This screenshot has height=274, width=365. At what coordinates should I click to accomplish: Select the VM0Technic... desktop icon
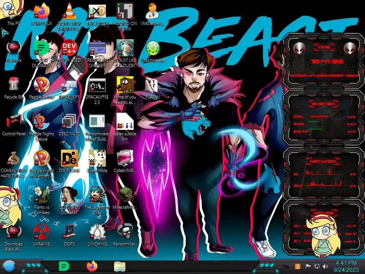pos(153,14)
